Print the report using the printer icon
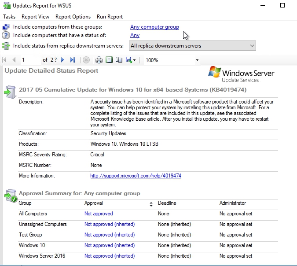297x266 pixels. coord(99,60)
